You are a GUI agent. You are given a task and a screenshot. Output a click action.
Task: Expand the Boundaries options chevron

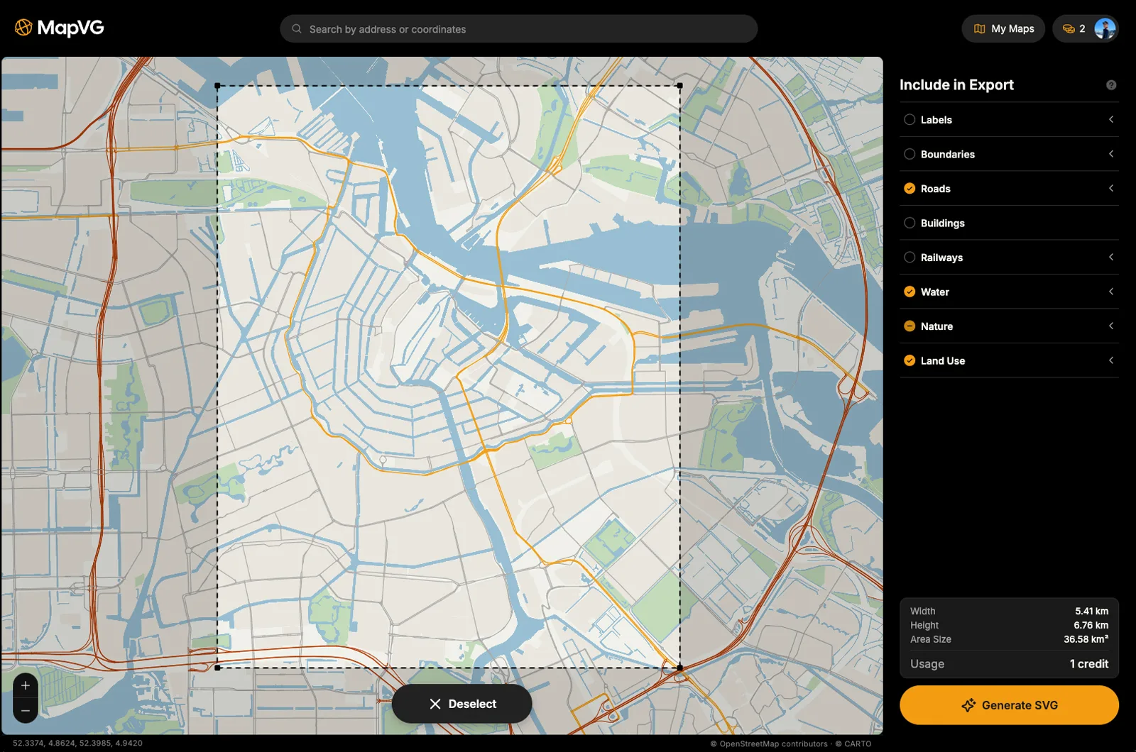point(1111,154)
